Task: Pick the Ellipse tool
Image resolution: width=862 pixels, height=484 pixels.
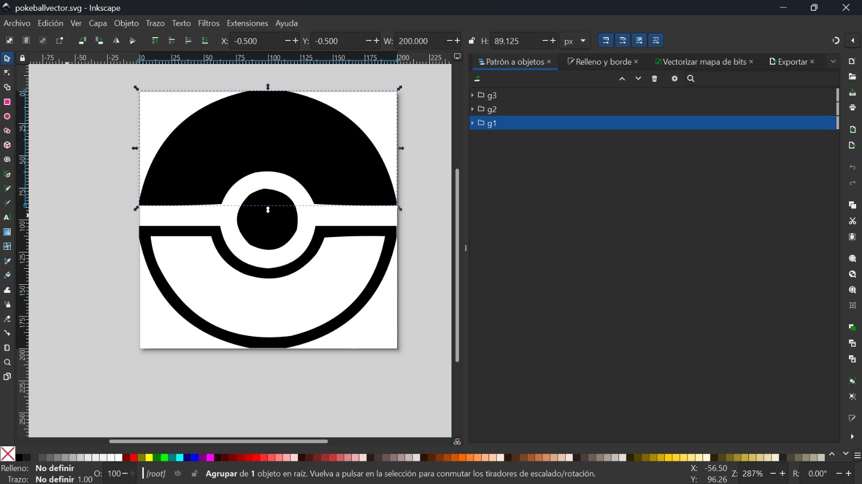Action: click(7, 116)
